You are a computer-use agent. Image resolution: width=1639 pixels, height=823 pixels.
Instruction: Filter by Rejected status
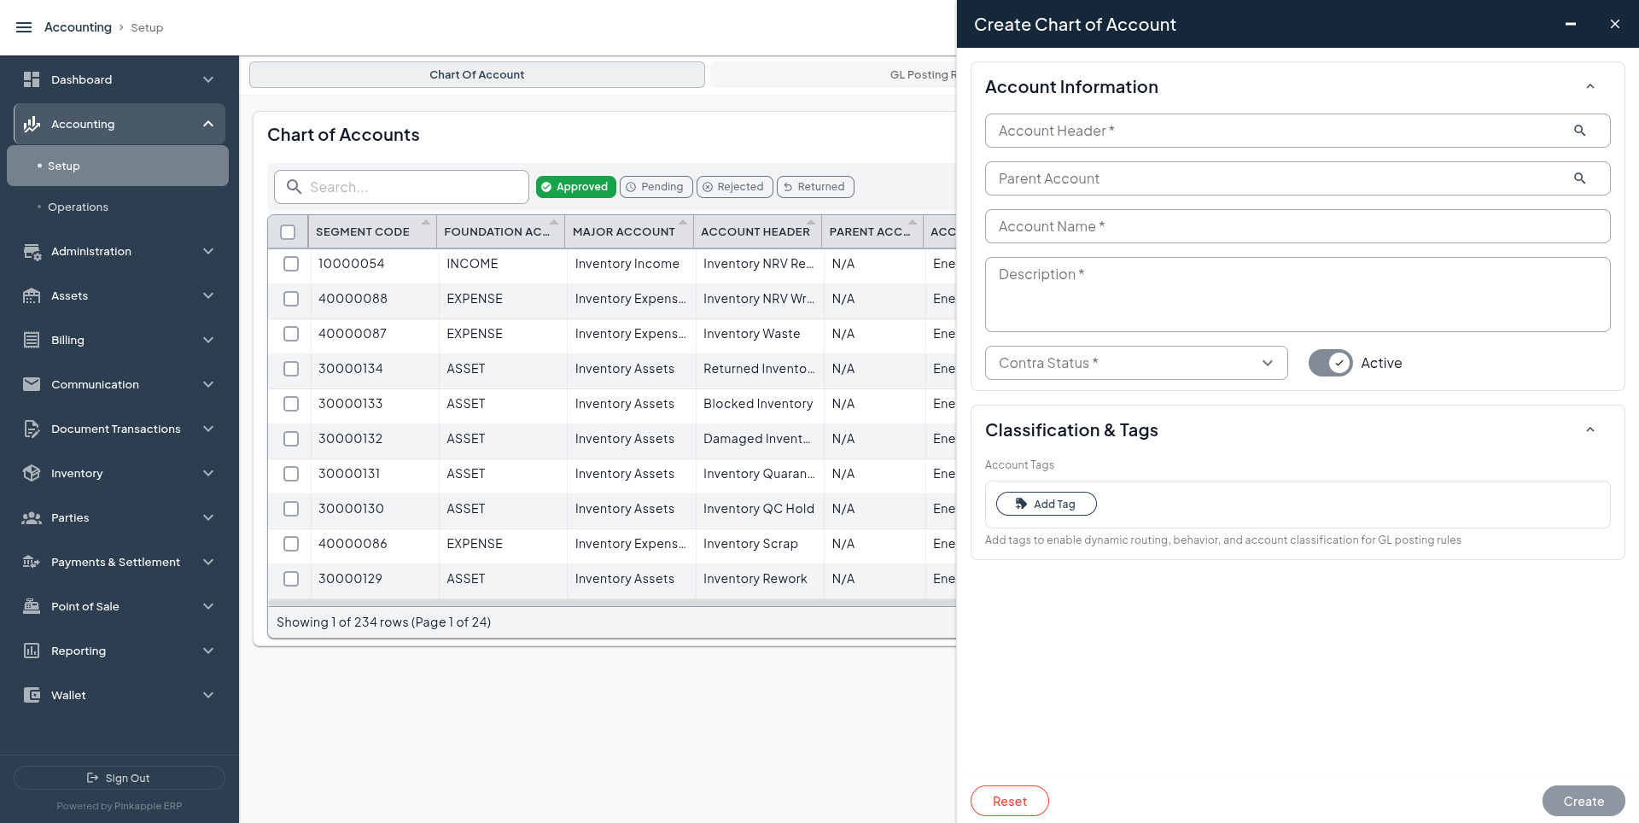pyautogui.click(x=734, y=187)
